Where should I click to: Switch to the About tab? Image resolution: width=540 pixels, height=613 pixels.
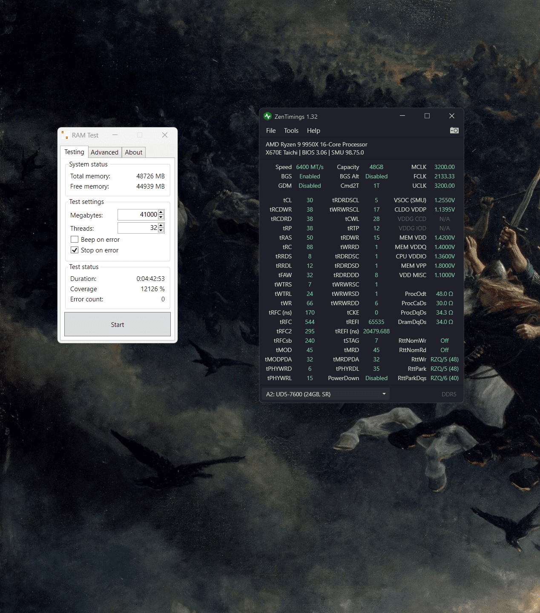coord(134,152)
